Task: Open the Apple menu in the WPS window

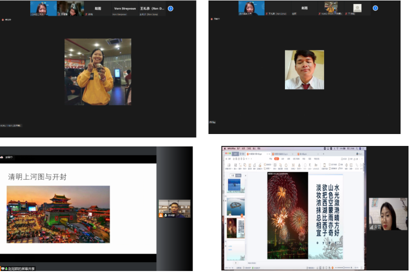Action: 224,148
